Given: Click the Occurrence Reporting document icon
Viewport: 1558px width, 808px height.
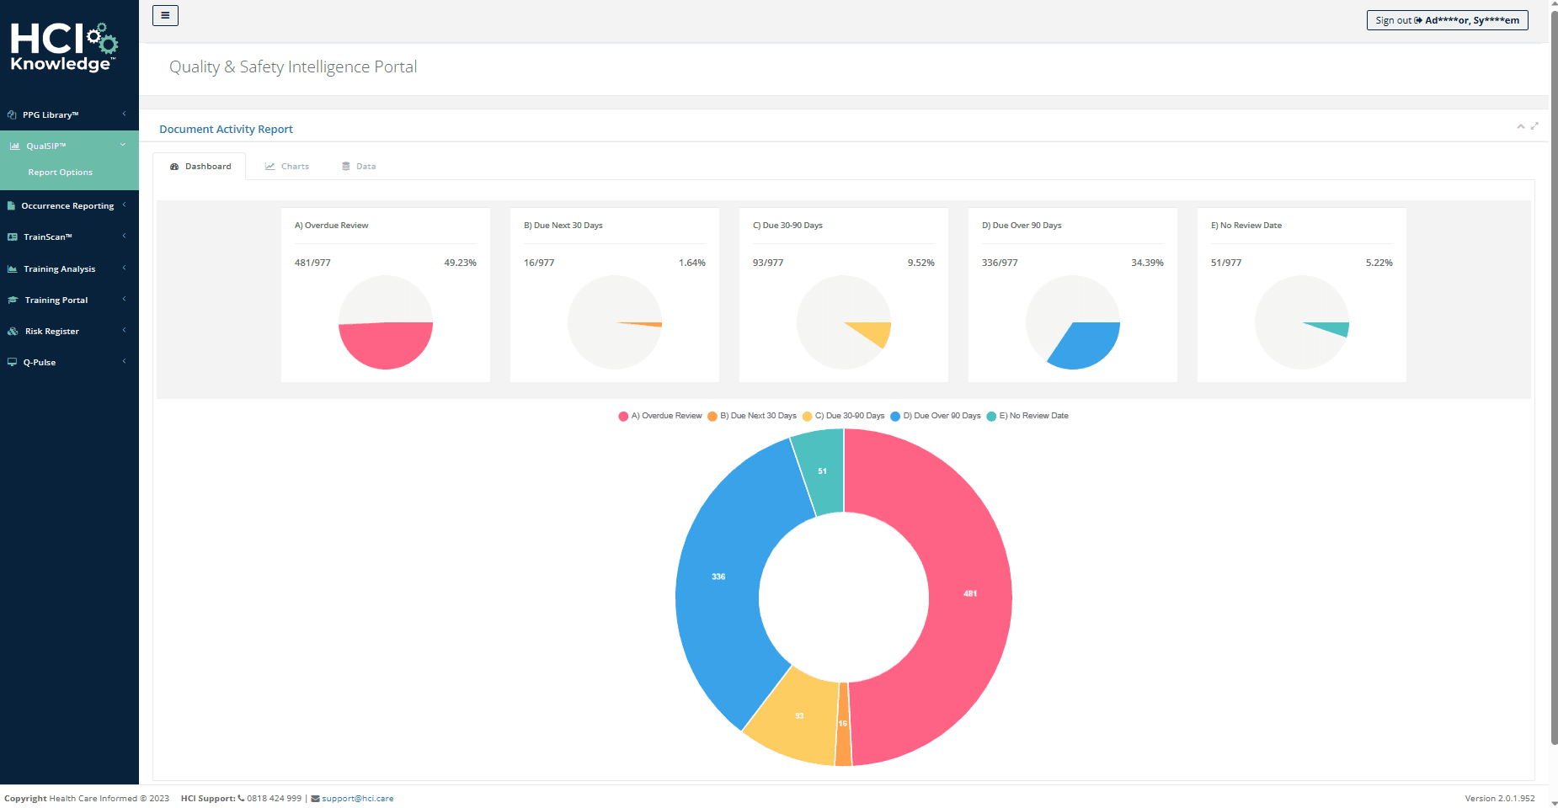Looking at the screenshot, I should pyautogui.click(x=12, y=206).
